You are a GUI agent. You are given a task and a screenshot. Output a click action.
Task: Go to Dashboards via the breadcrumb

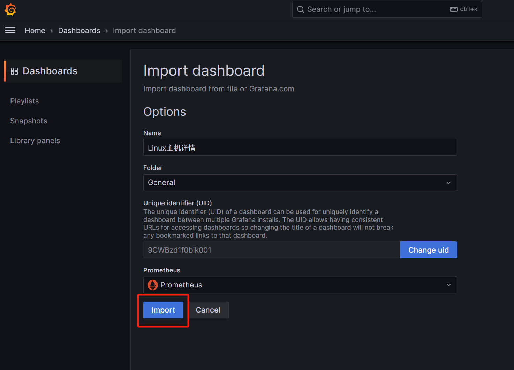[79, 31]
